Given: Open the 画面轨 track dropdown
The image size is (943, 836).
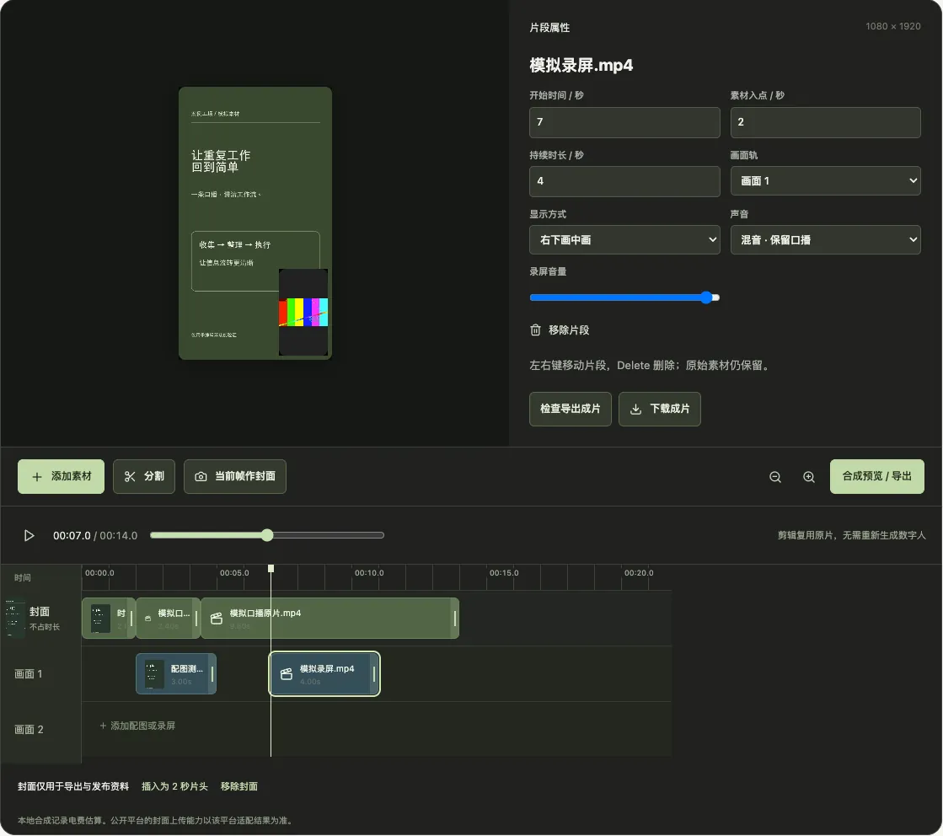Looking at the screenshot, I should coord(825,181).
